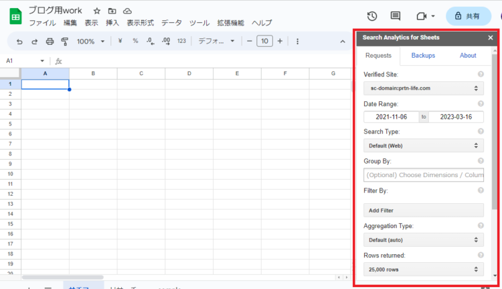Open the Search Type dropdown
502x289 pixels.
[424, 146]
